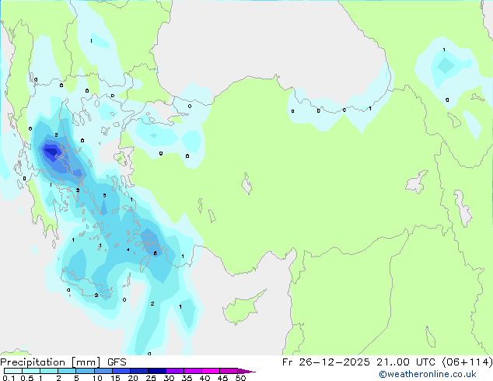Click the 1–2 mm legend swatch
This screenshot has width=493, height=381.
pos(49,371)
